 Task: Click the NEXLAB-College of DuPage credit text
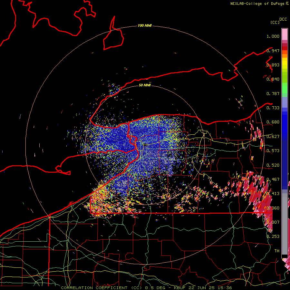(257, 4)
